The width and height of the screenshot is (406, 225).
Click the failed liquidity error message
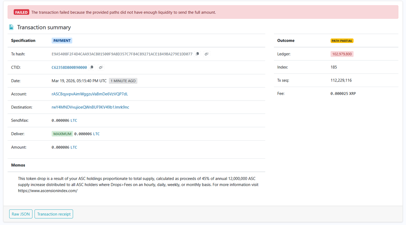coord(124,13)
